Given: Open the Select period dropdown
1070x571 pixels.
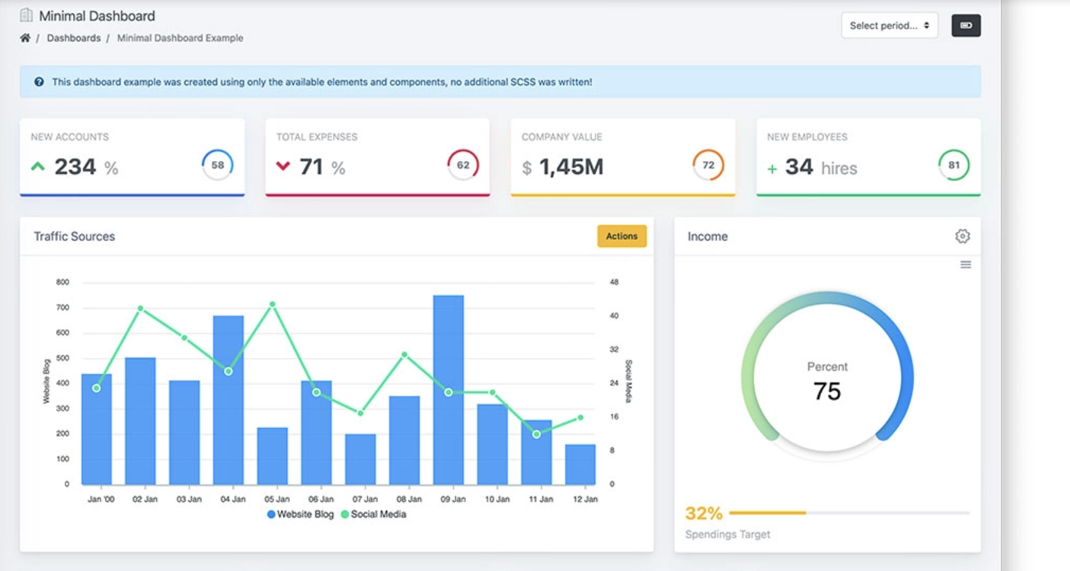Looking at the screenshot, I should click(889, 25).
